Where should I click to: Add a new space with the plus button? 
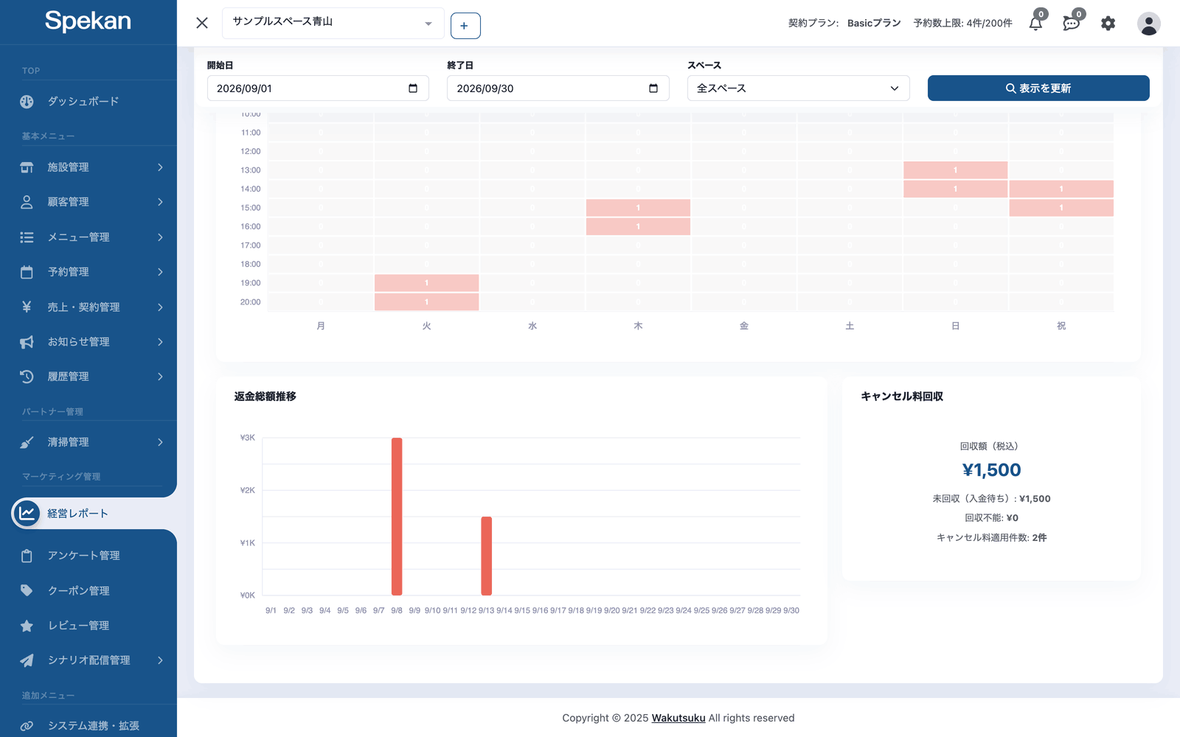point(465,26)
